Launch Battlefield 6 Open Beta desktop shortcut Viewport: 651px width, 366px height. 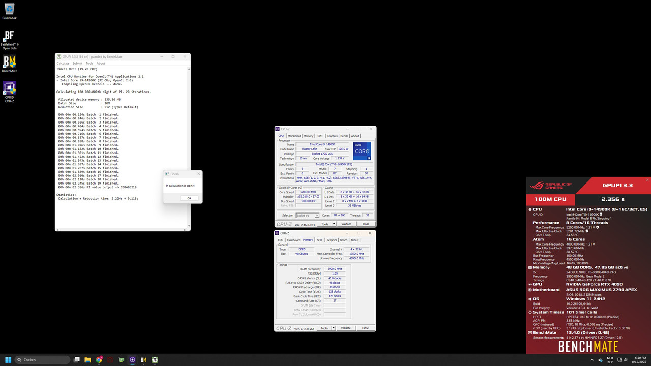pyautogui.click(x=9, y=39)
